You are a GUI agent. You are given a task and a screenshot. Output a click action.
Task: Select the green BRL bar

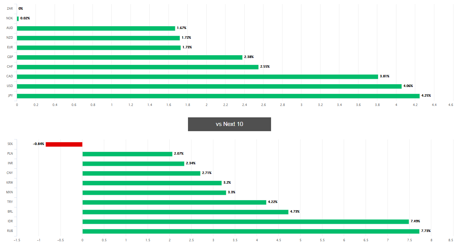pos(185,212)
